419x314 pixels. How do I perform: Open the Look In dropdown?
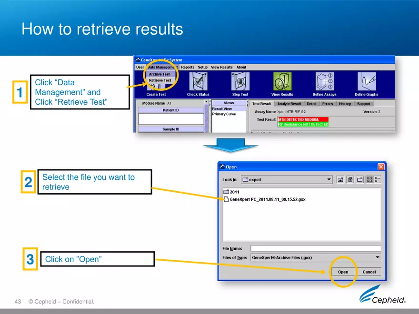tap(329, 179)
